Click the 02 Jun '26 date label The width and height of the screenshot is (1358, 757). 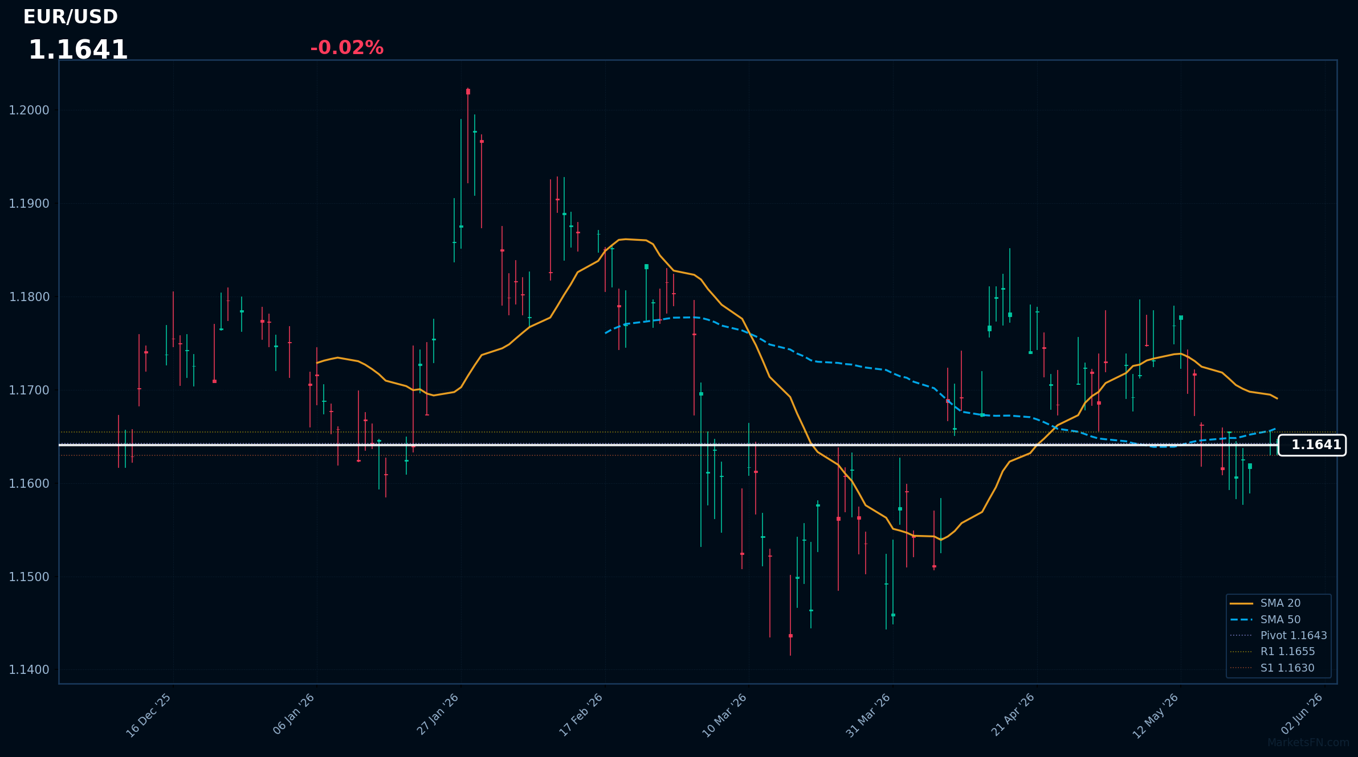[1302, 714]
